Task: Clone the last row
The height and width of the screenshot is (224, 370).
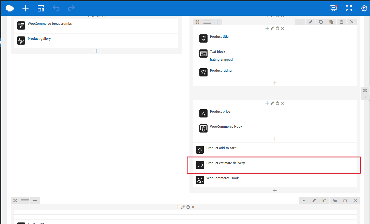Action: 335,201
